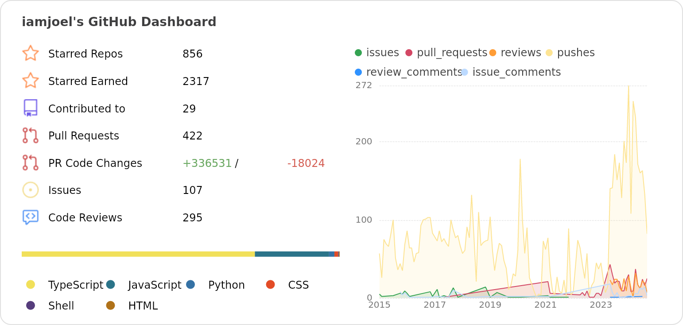
Task: Click the TypeScript language label
Action: (76, 285)
